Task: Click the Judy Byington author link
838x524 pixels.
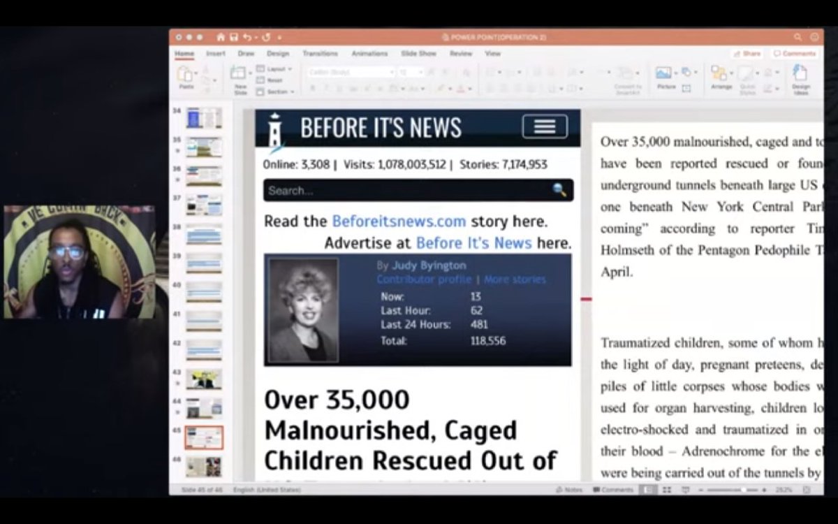Action: [x=429, y=265]
